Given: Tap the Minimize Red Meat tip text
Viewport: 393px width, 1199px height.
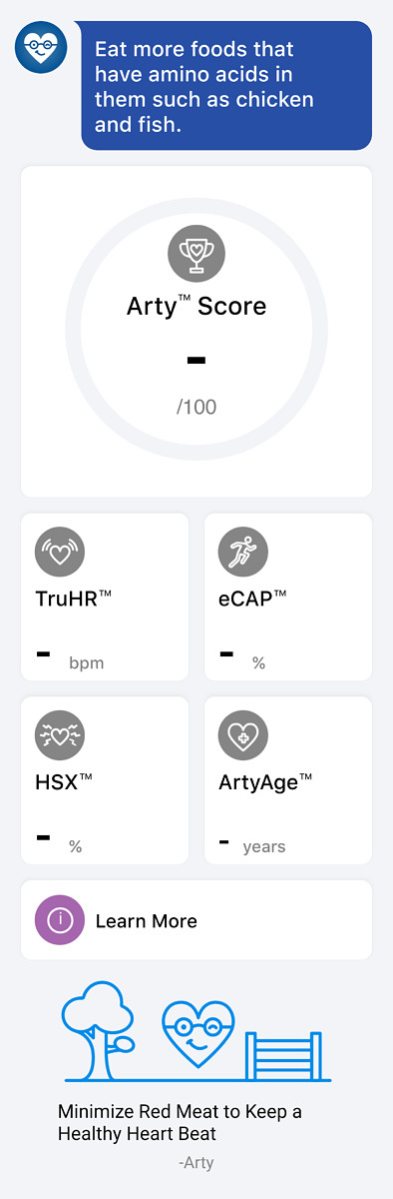Looking at the screenshot, I should (180, 1122).
